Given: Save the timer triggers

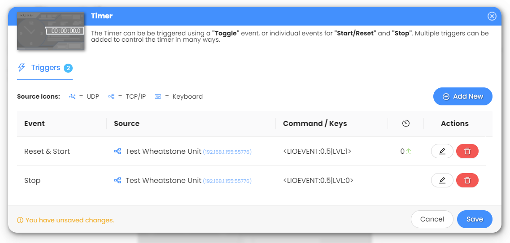Looking at the screenshot, I should click(x=475, y=219).
